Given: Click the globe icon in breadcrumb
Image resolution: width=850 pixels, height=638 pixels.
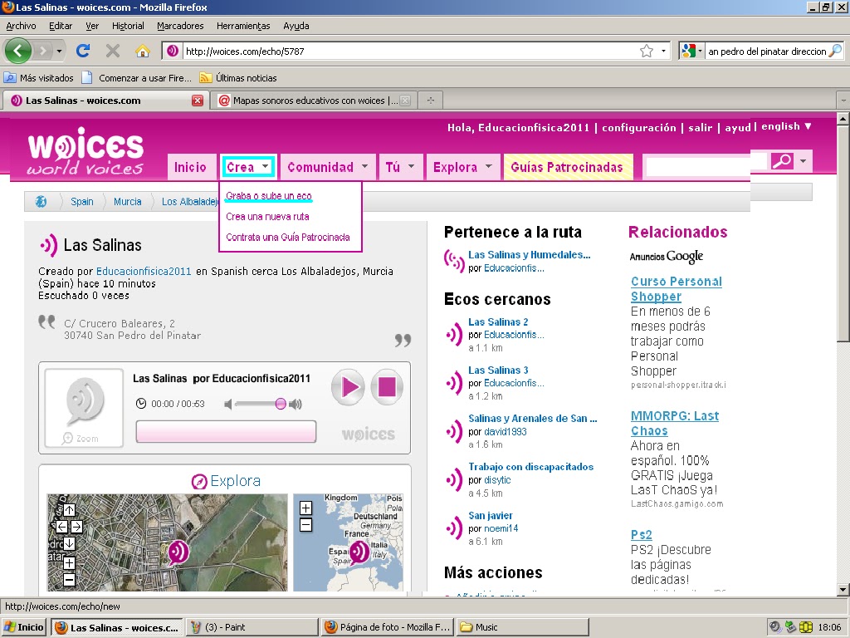Looking at the screenshot, I should (41, 202).
